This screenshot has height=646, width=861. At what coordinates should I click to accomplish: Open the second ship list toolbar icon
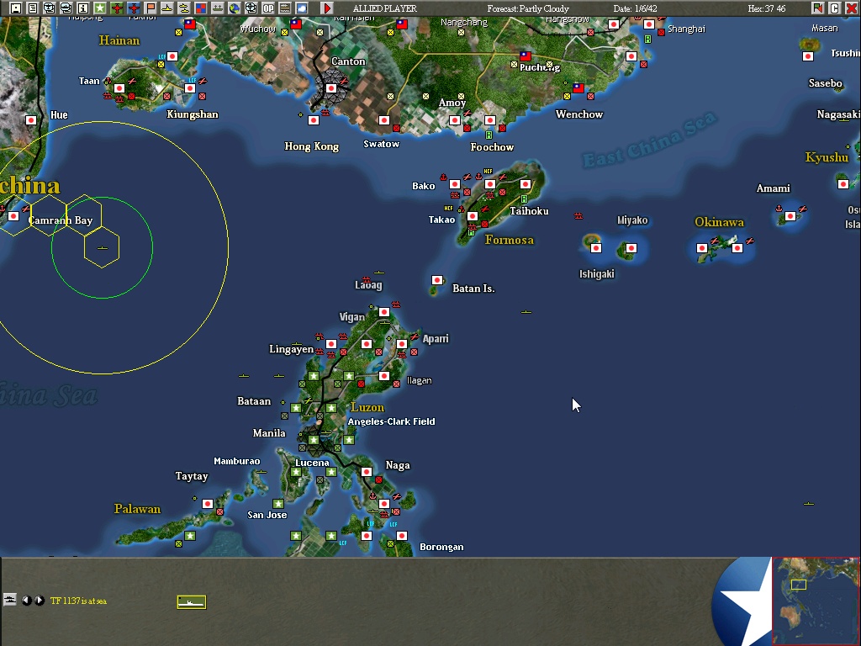pyautogui.click(x=66, y=8)
